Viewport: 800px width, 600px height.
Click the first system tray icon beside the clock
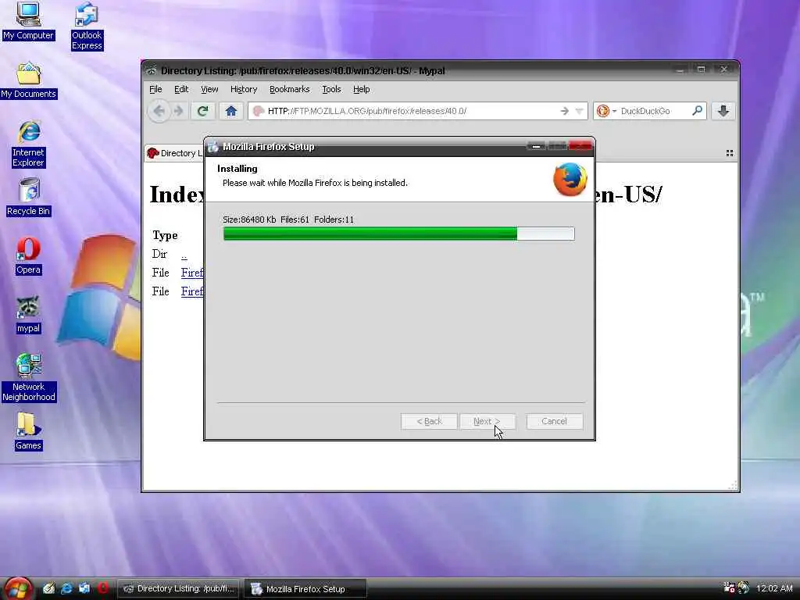click(x=729, y=587)
